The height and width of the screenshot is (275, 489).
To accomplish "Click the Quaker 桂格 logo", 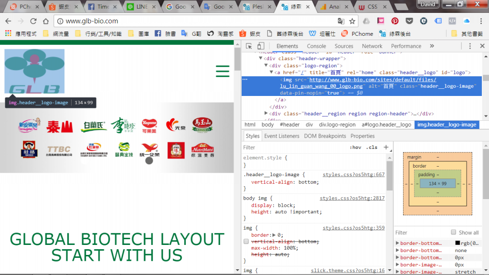I will [x=29, y=149].
